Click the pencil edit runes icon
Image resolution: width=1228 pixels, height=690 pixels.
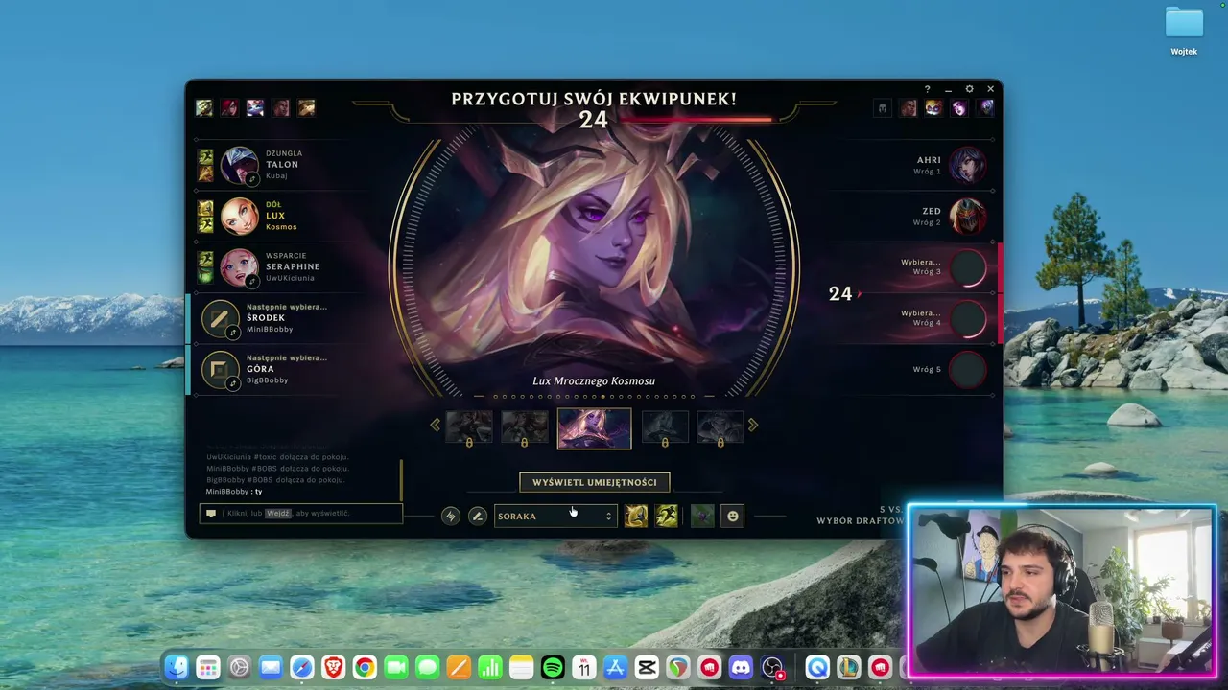tap(477, 516)
